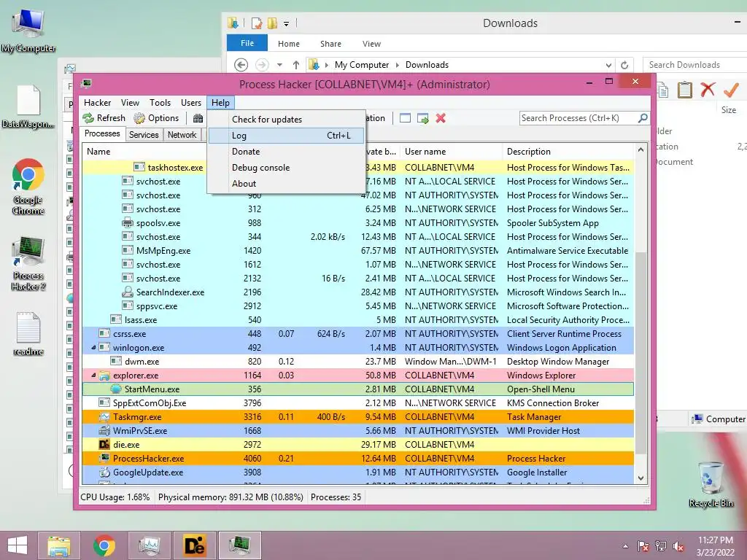Screen dimensions: 747x560
Task: Show hidden system tray icons
Action: coord(625,546)
